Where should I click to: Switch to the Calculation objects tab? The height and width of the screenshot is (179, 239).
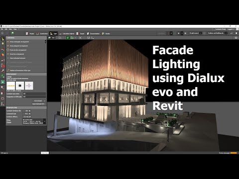67,33
